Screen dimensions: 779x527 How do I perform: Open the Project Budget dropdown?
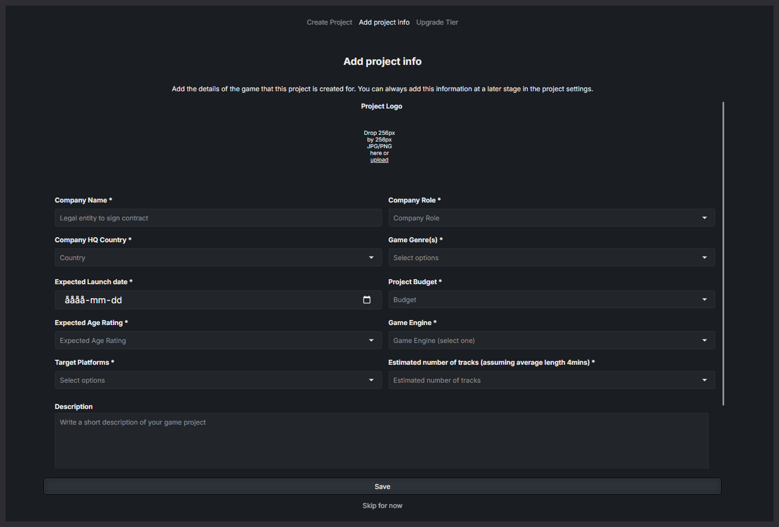(551, 299)
